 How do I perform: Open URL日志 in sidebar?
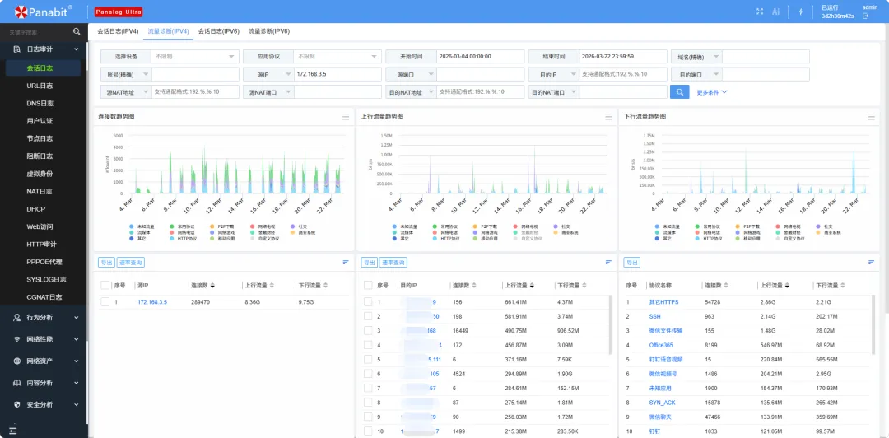point(40,86)
